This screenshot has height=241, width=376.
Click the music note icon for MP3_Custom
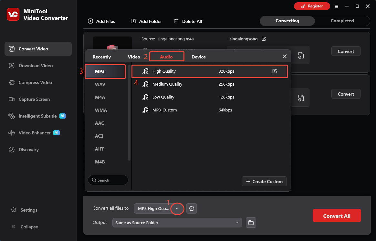click(145, 110)
